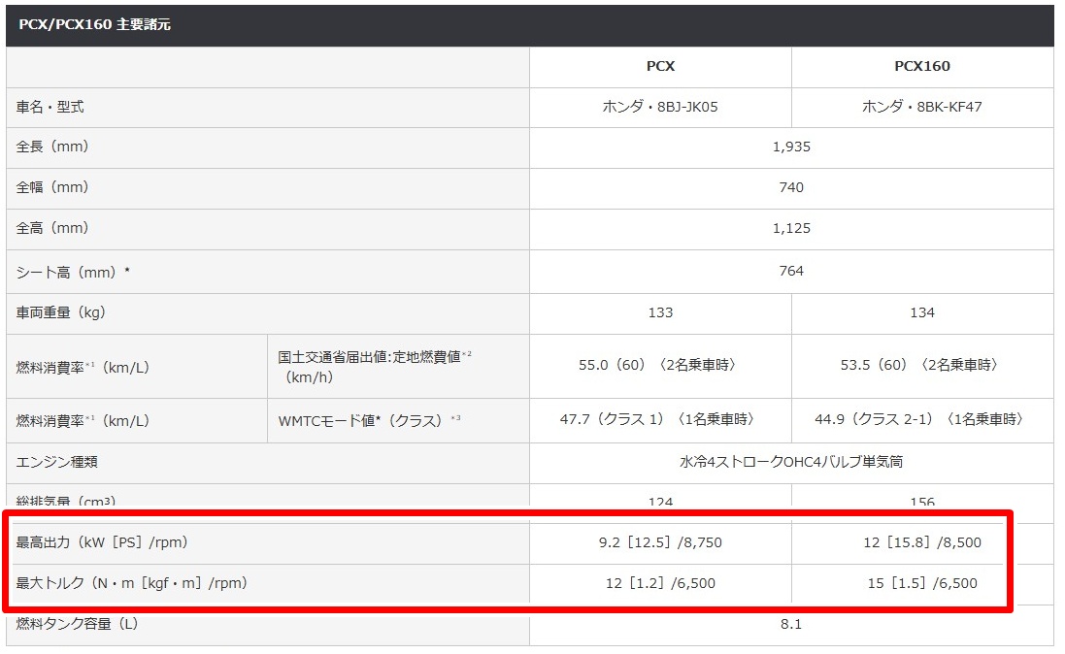
Task: Select the PCX160 column header
Action: click(x=921, y=67)
